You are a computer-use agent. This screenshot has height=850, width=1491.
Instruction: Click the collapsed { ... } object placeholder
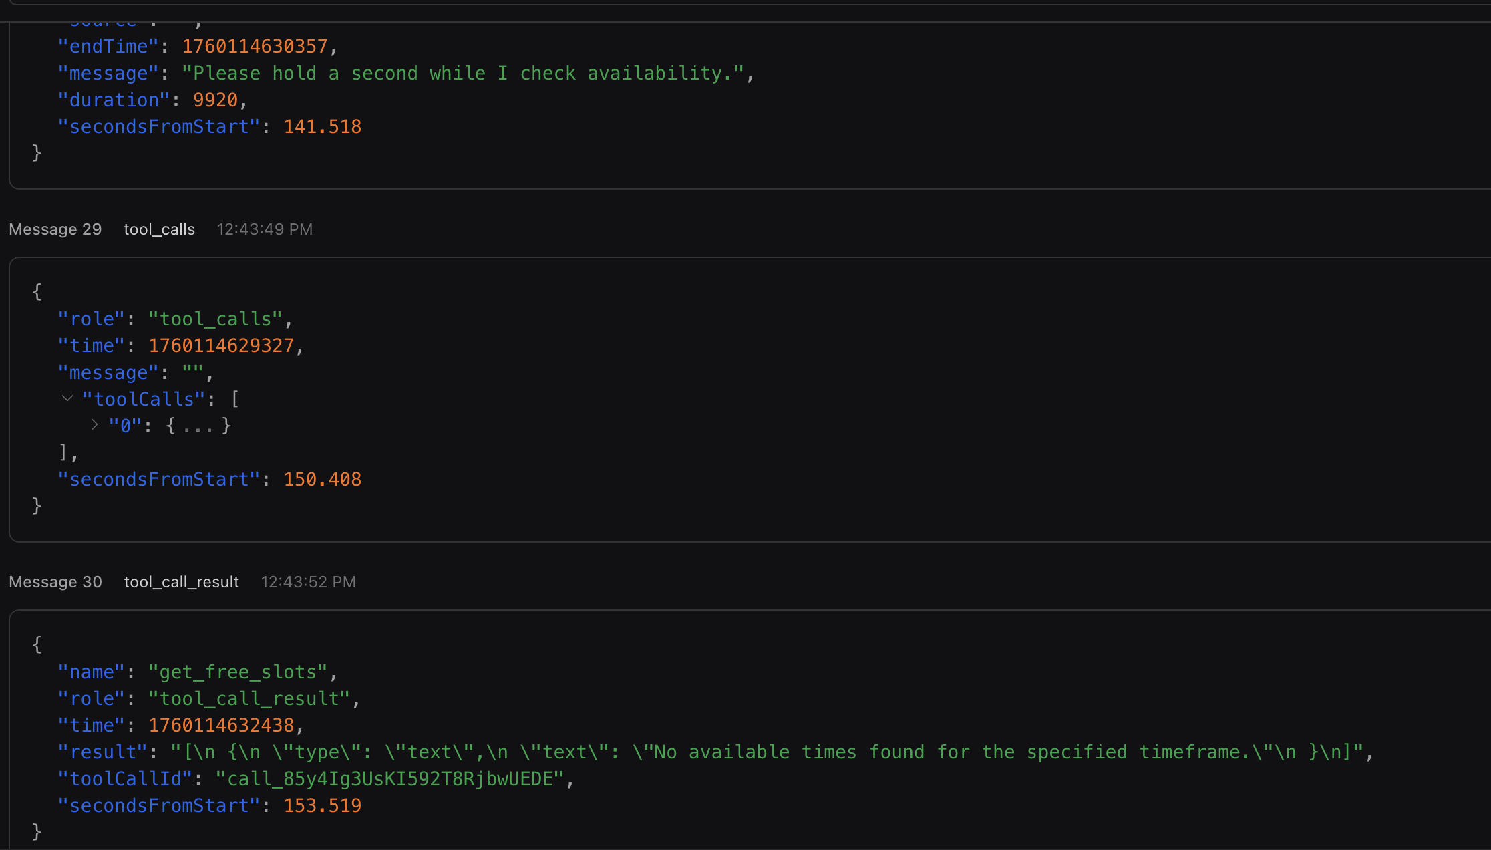tap(198, 426)
